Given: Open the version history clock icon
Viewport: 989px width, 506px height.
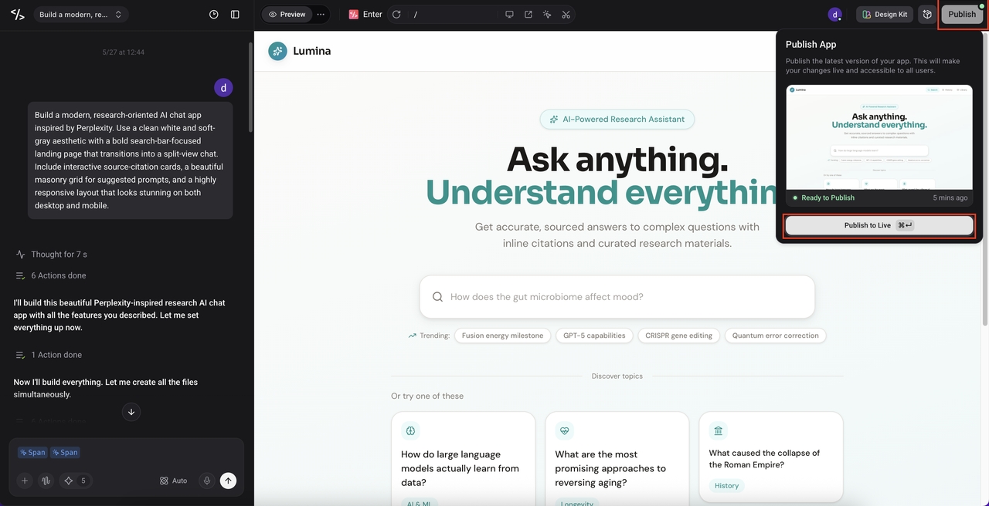Looking at the screenshot, I should (214, 15).
